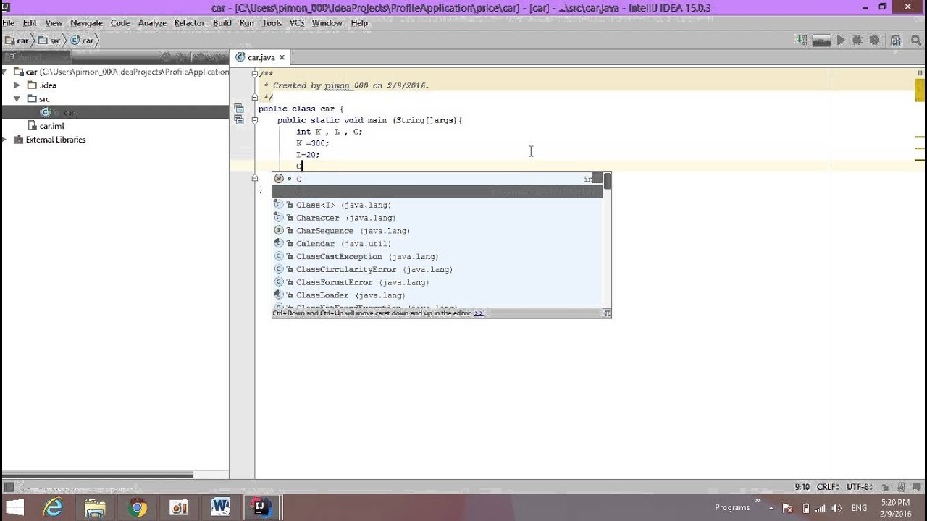Open the Code menu
This screenshot has height=521, width=927.
[120, 23]
